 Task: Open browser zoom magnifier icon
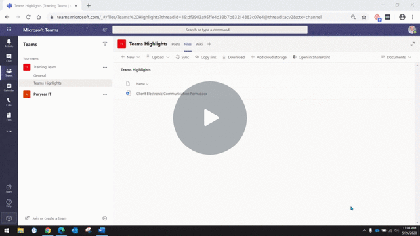(x=353, y=17)
